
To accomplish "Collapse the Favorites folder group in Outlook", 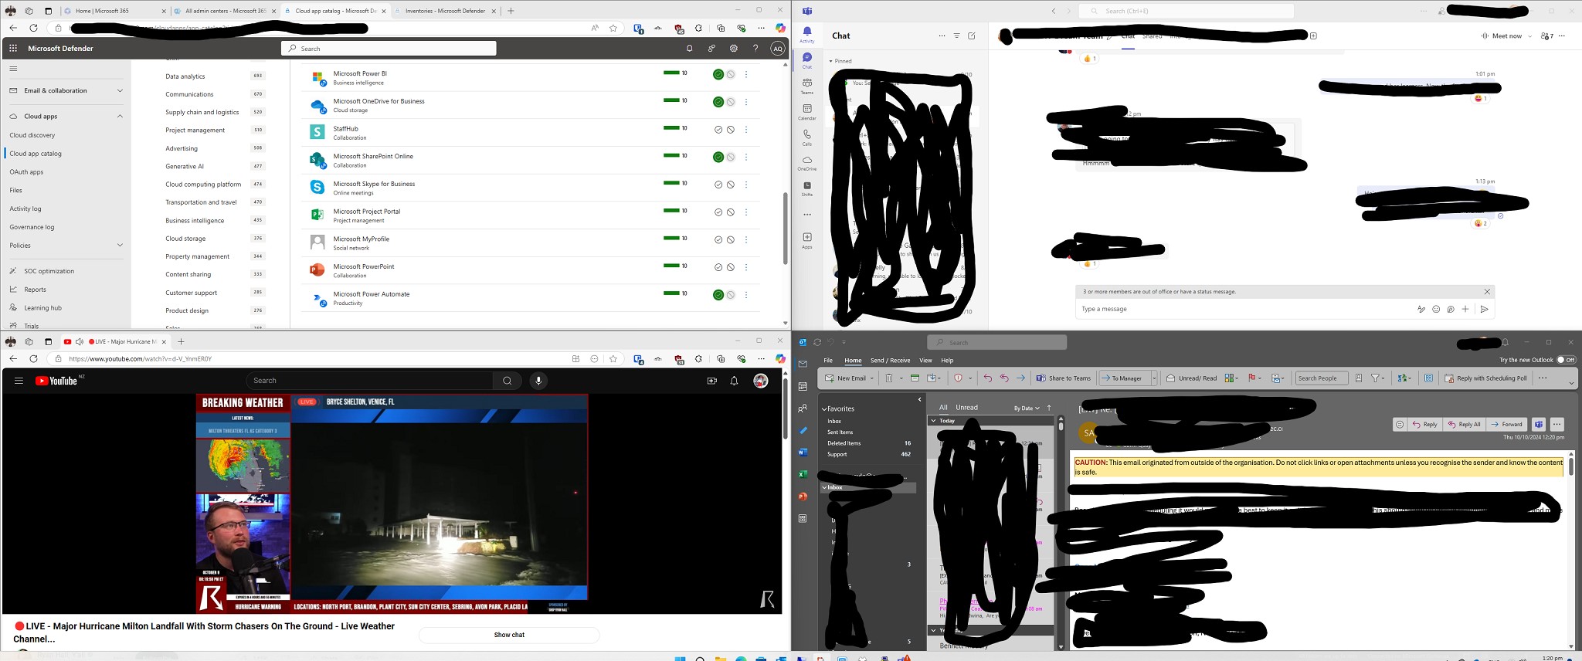I will point(824,409).
